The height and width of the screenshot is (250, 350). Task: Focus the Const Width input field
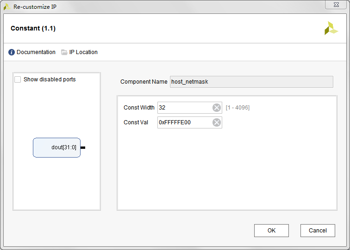tap(184, 108)
